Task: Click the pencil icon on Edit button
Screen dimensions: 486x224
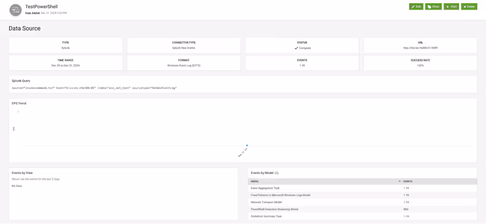Action: [413, 6]
